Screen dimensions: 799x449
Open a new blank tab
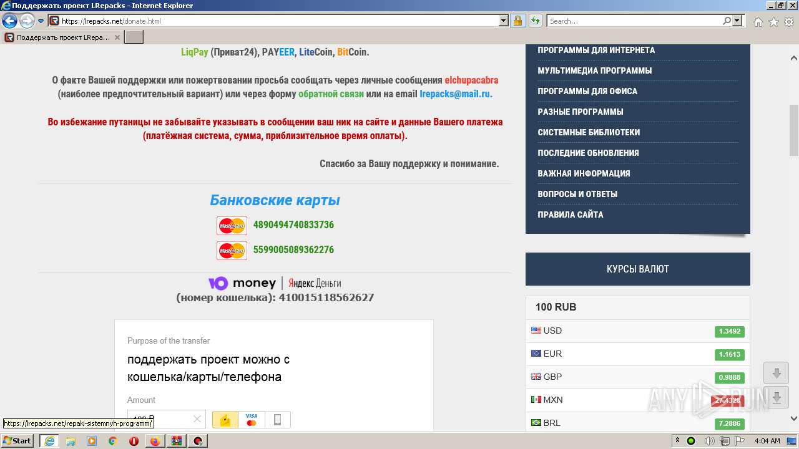click(134, 37)
